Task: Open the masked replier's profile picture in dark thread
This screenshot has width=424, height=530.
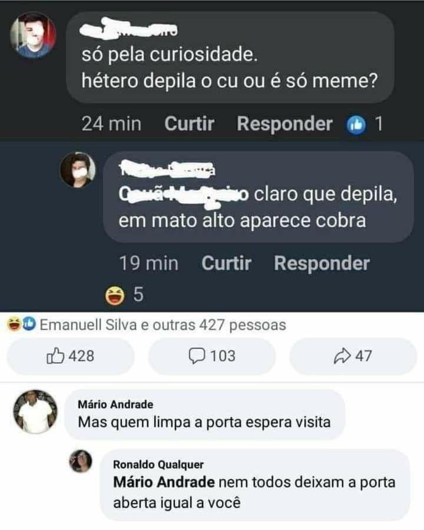Action: click(x=78, y=169)
